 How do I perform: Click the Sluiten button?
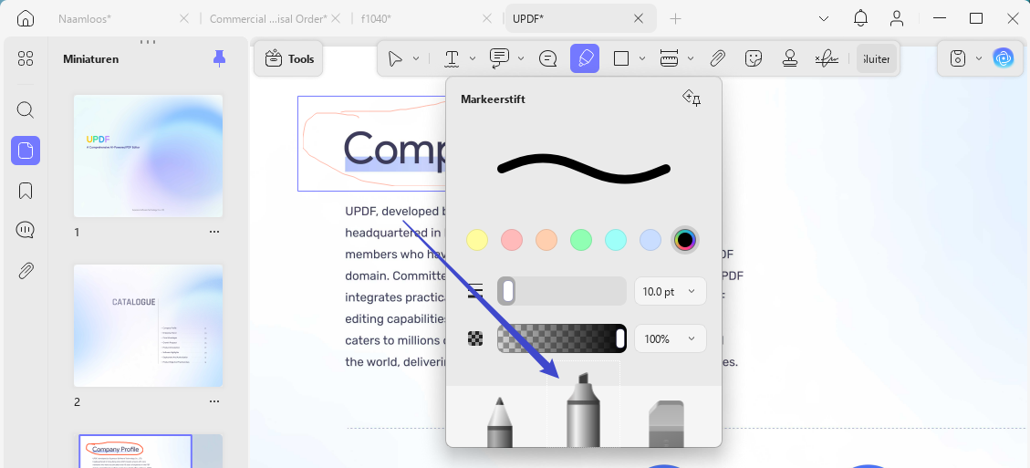point(877,58)
